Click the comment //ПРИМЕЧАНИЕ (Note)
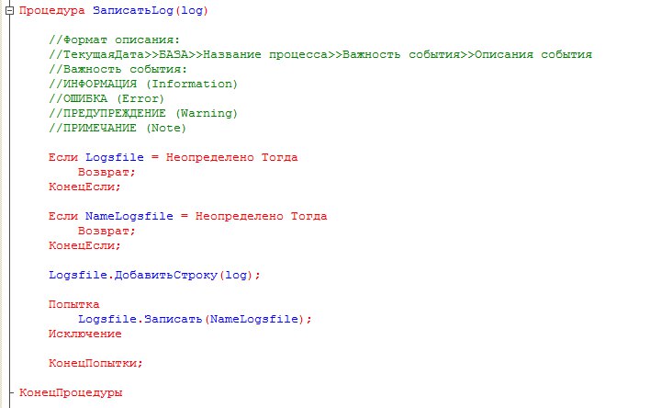This screenshot has width=661, height=408. (x=118, y=129)
